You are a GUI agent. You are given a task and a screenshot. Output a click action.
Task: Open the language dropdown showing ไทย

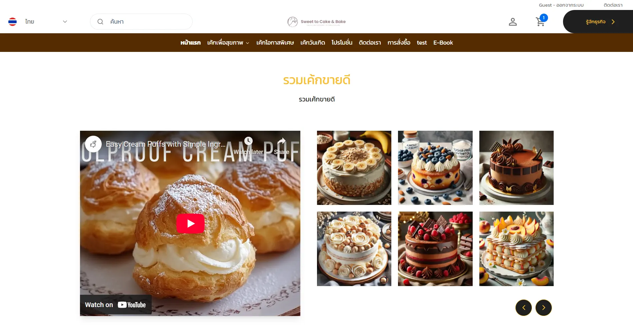(x=46, y=22)
